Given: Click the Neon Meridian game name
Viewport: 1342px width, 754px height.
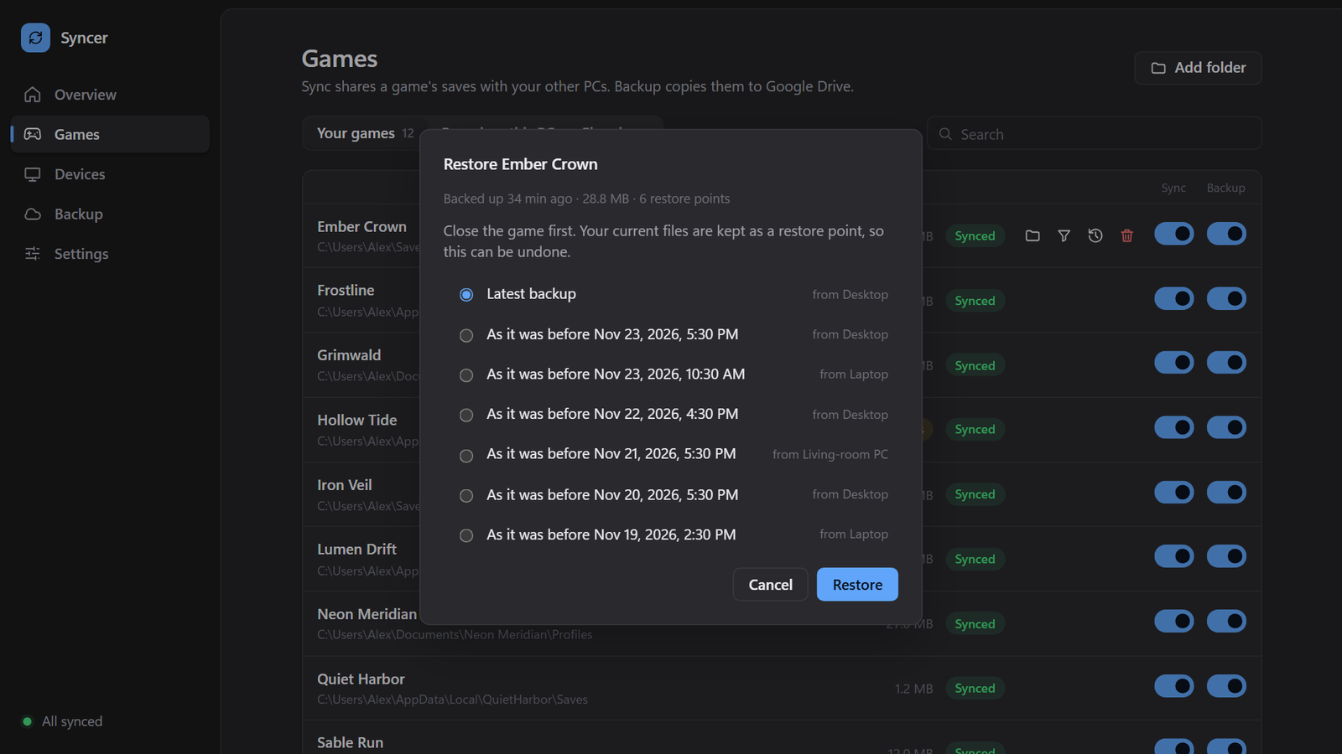Looking at the screenshot, I should [x=367, y=614].
